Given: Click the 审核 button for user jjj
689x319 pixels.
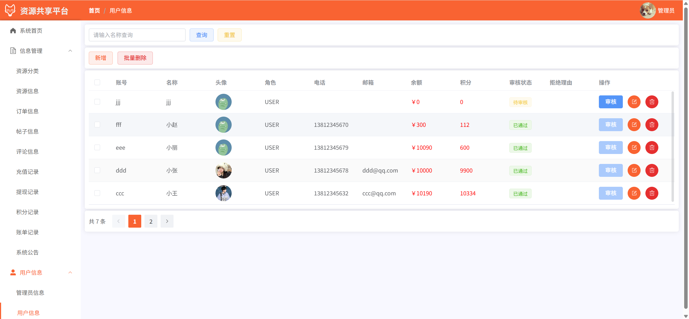Looking at the screenshot, I should click(610, 102).
